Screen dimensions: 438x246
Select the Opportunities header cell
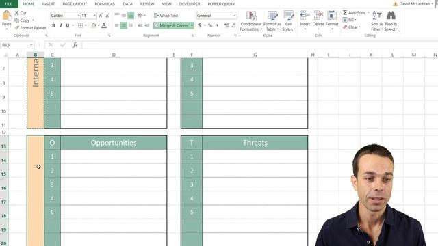114,143
